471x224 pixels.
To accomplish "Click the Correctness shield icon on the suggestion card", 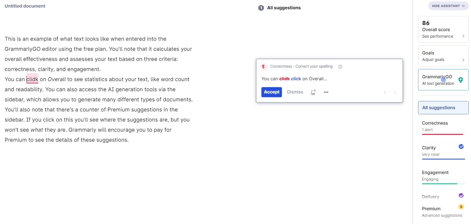I will click(x=264, y=67).
